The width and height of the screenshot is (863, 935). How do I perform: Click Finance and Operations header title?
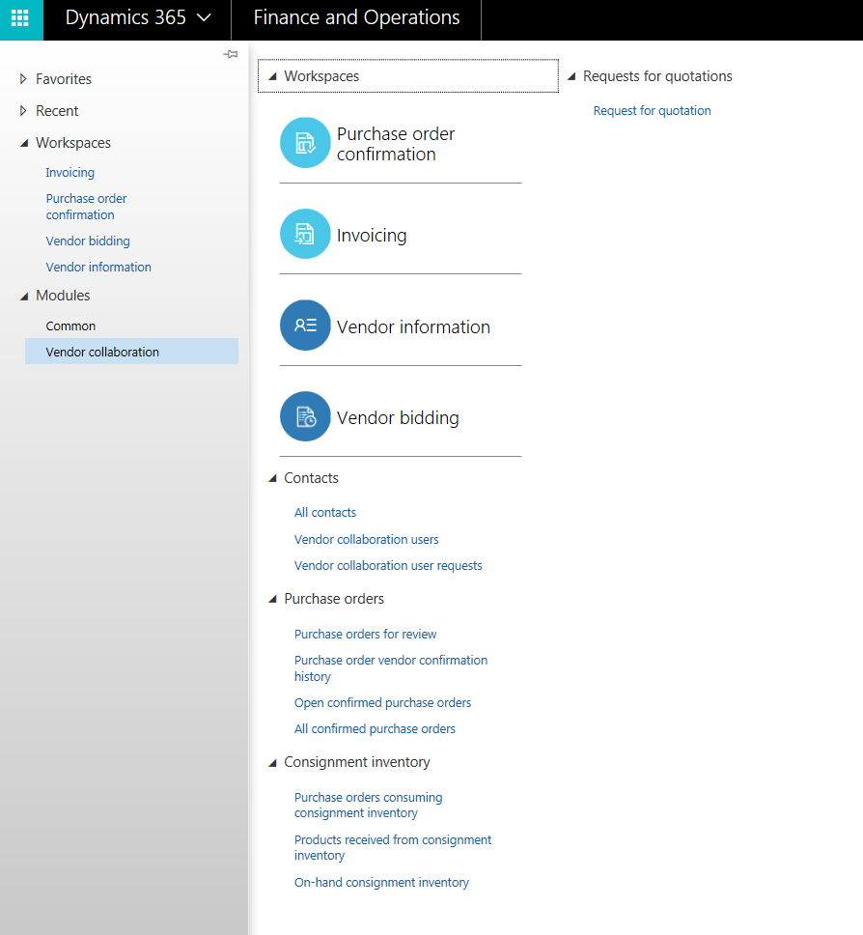[x=356, y=18]
